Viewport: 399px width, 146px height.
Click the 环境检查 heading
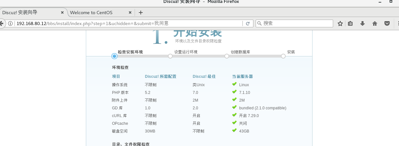click(120, 68)
